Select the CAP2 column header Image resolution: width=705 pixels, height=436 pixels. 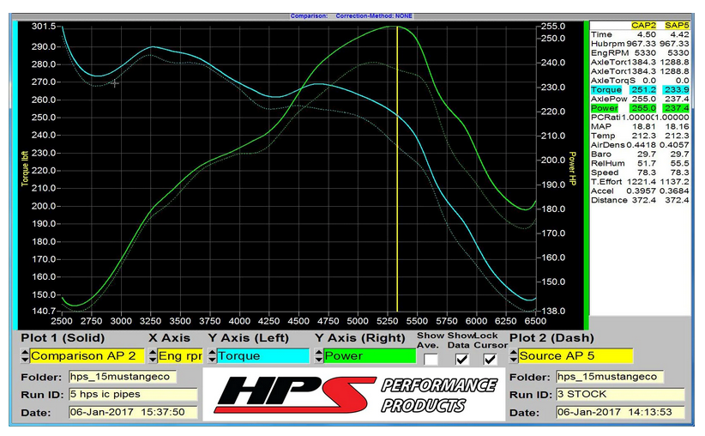point(644,26)
